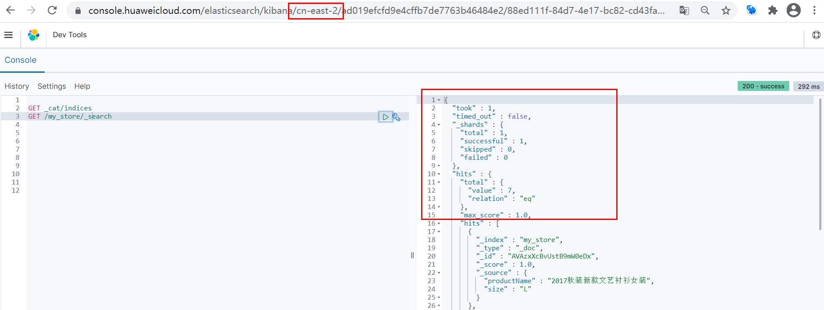Bookmark this page with the star
This screenshot has width=824, height=310.
pos(726,11)
